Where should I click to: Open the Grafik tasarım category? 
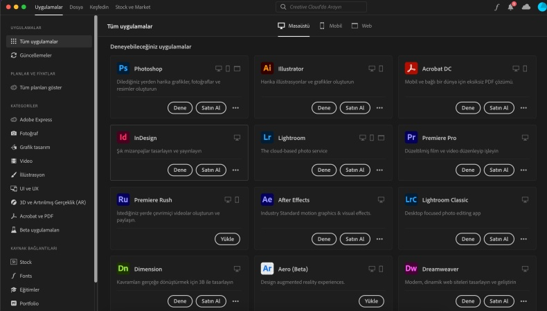point(30,147)
